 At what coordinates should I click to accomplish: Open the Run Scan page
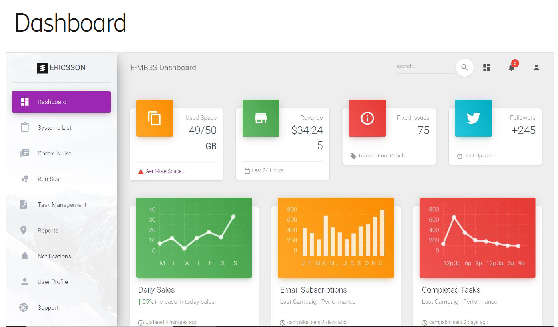click(x=50, y=179)
